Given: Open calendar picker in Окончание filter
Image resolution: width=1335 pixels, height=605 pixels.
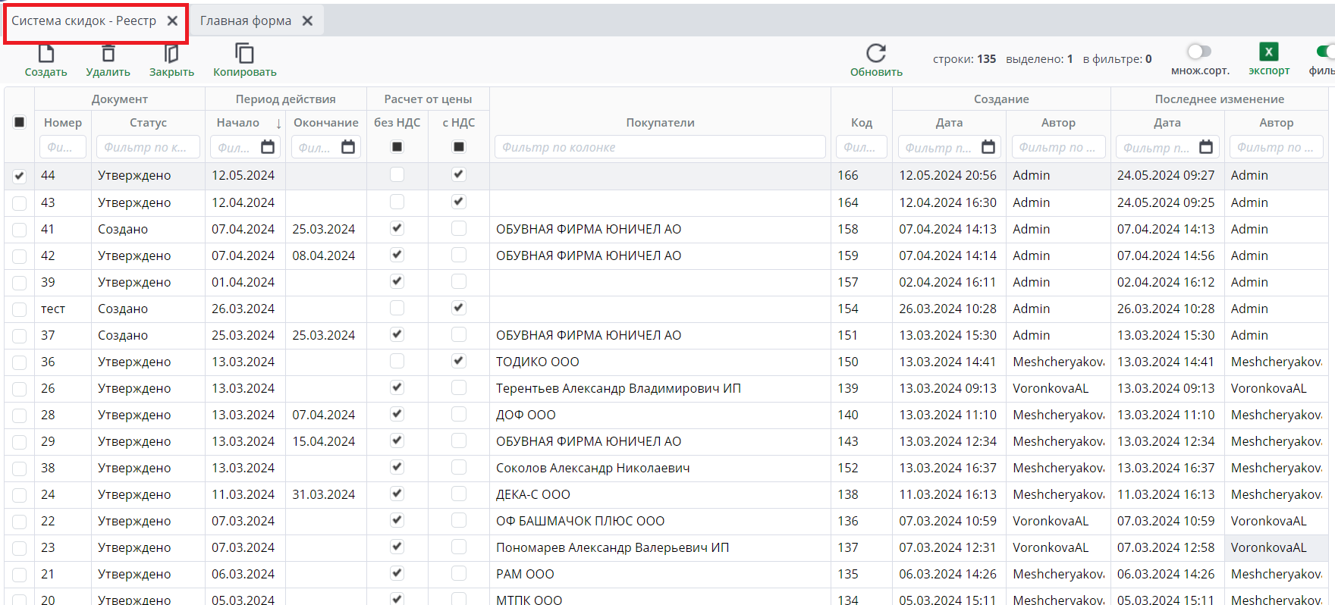Looking at the screenshot, I should coord(348,147).
